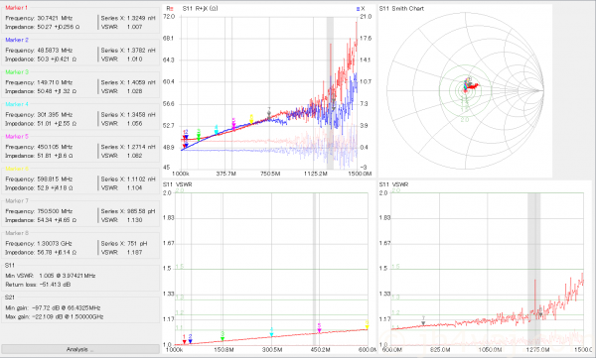Select the Marker 3 label
This screenshot has height=358, width=596.
(x=17, y=72)
